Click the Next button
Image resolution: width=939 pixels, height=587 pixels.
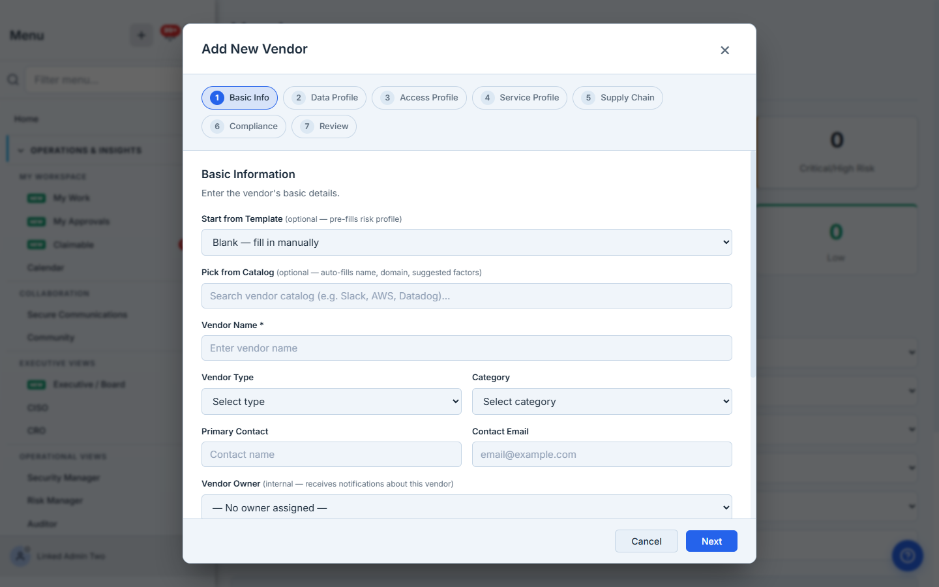coord(711,541)
